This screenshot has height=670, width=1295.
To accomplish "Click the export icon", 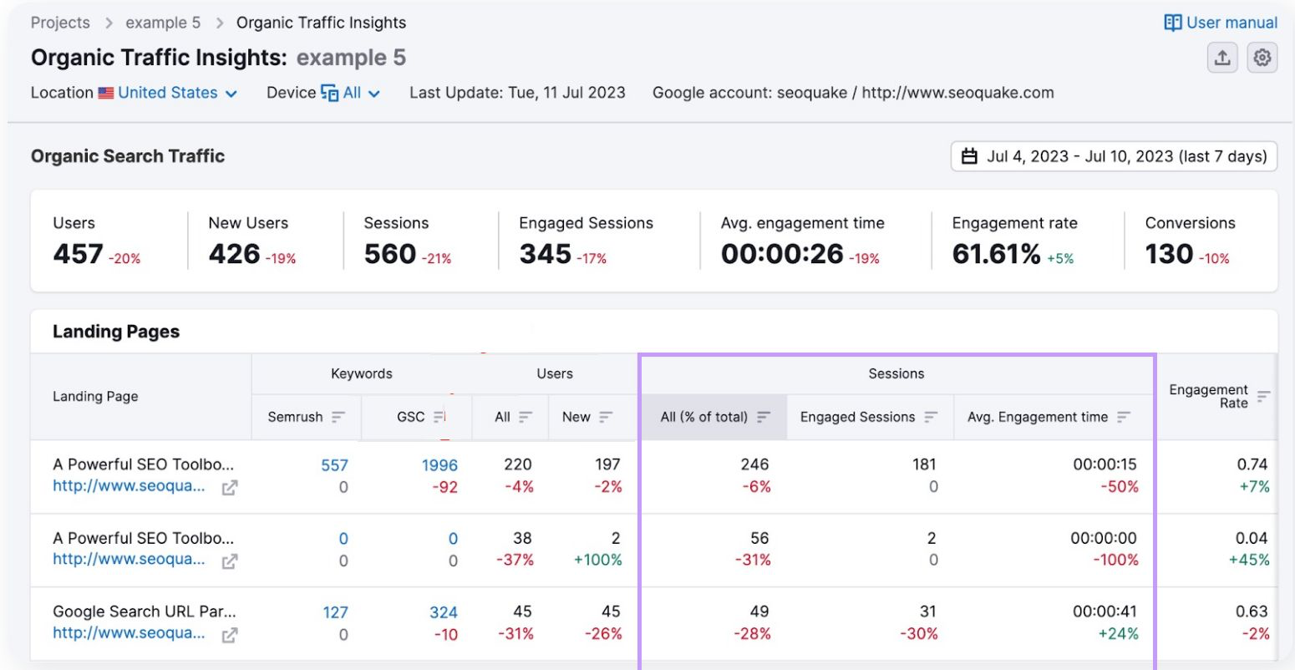I will [x=1222, y=58].
